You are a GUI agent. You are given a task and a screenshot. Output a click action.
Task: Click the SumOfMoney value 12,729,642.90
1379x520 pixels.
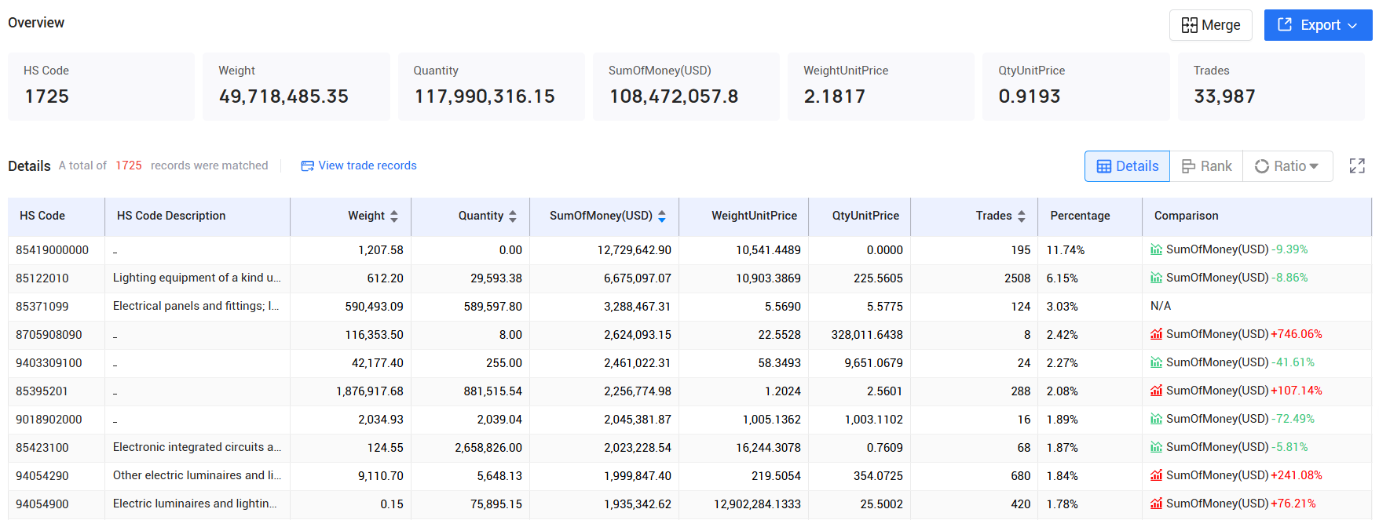click(635, 250)
